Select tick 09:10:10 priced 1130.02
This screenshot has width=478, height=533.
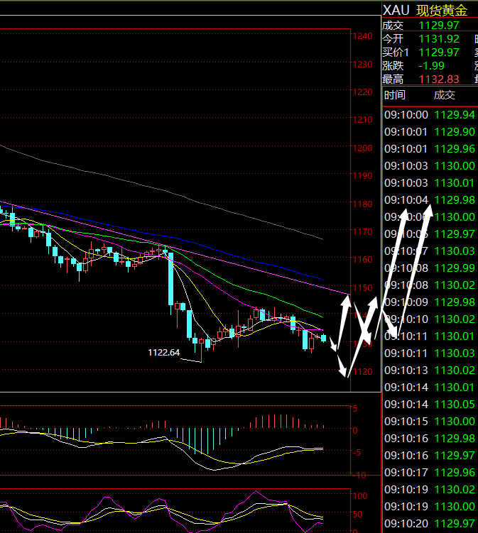click(430, 319)
